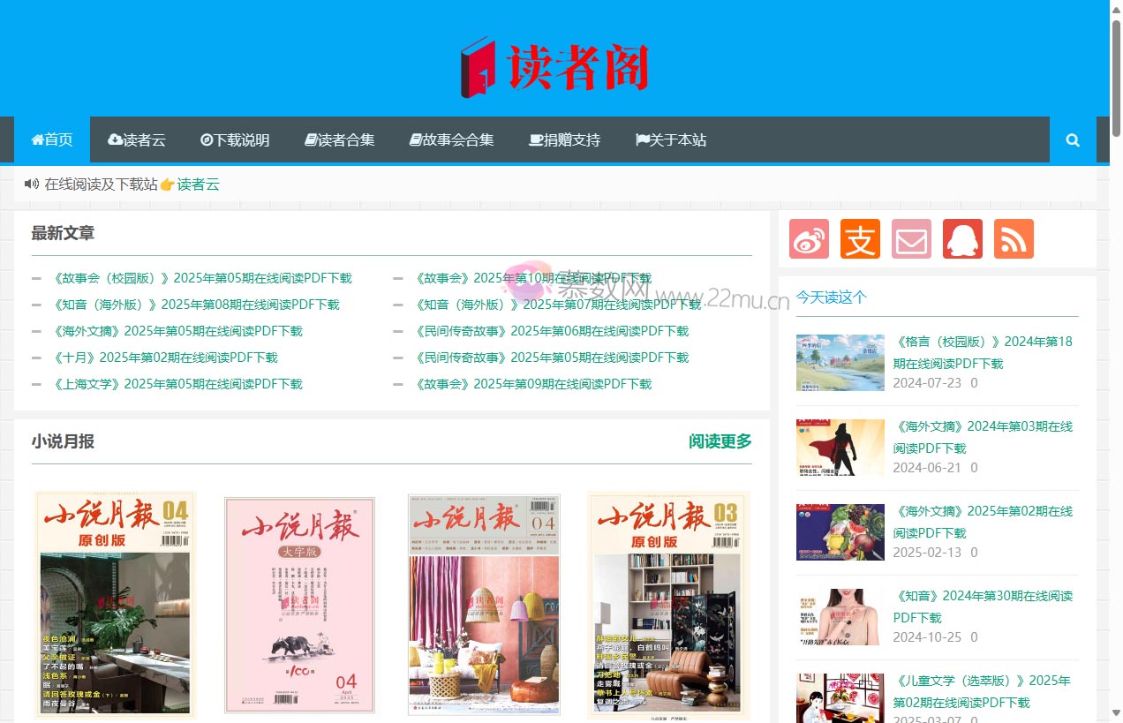The image size is (1123, 723).
Task: Open the email envelope icon
Action: [911, 238]
